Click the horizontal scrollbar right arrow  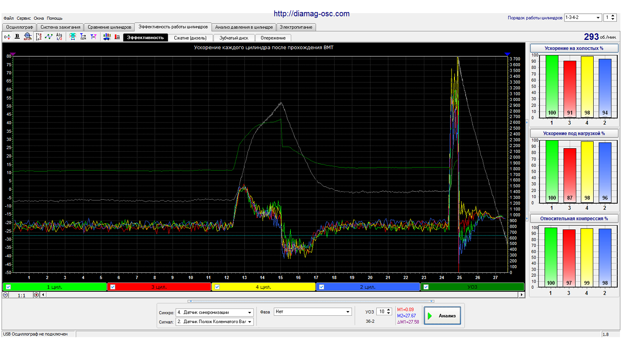click(x=522, y=295)
